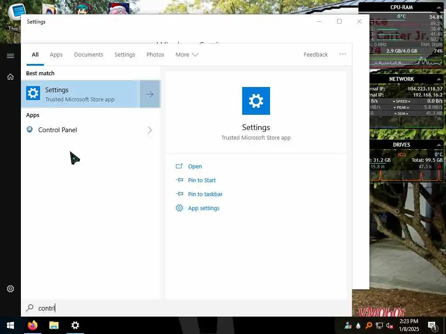Screen dimensions: 446x334
Task: Click the 2.9 GB/4.0 GB RAM readout
Action: click(402, 51)
